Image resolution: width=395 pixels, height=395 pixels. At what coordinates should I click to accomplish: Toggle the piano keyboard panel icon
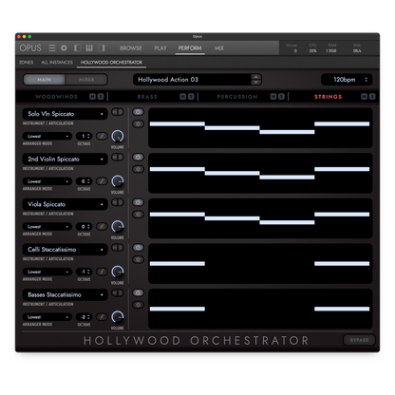point(89,48)
